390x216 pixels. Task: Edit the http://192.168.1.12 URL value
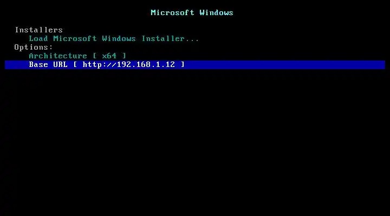(x=128, y=64)
